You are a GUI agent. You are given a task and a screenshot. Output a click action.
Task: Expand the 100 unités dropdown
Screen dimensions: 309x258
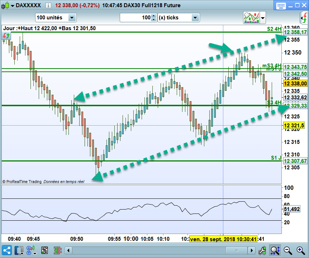pyautogui.click(x=72, y=18)
